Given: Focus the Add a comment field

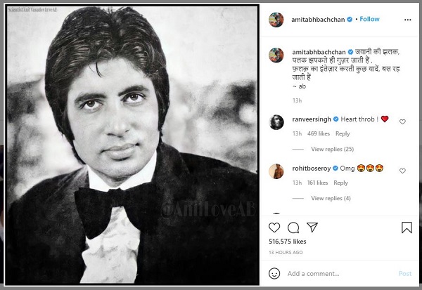Looking at the screenshot, I should pos(340,274).
